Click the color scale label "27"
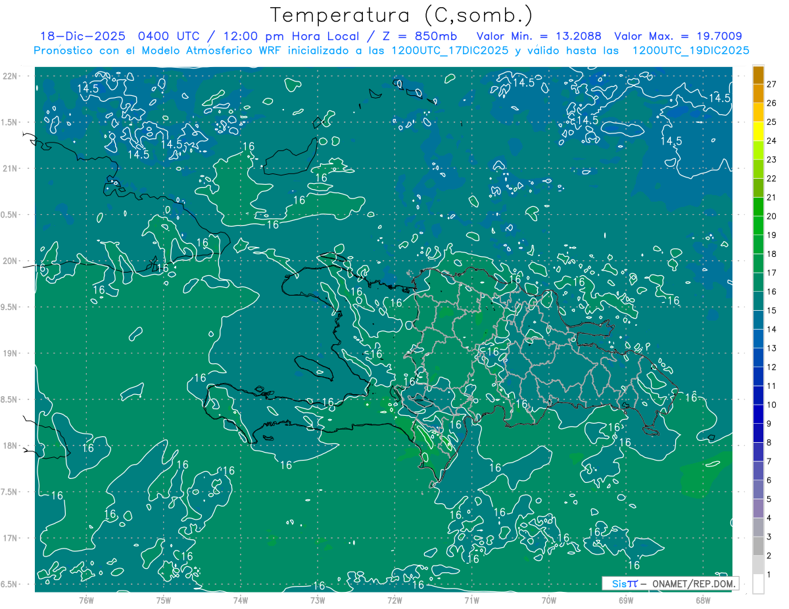Viewport: 789px width, 609px height. coord(772,83)
